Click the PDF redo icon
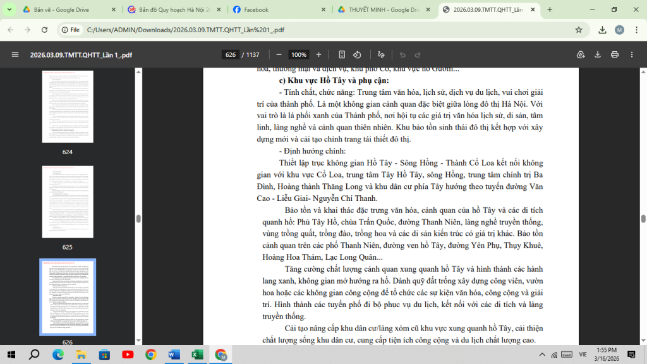This screenshot has width=647, height=364. [x=418, y=54]
